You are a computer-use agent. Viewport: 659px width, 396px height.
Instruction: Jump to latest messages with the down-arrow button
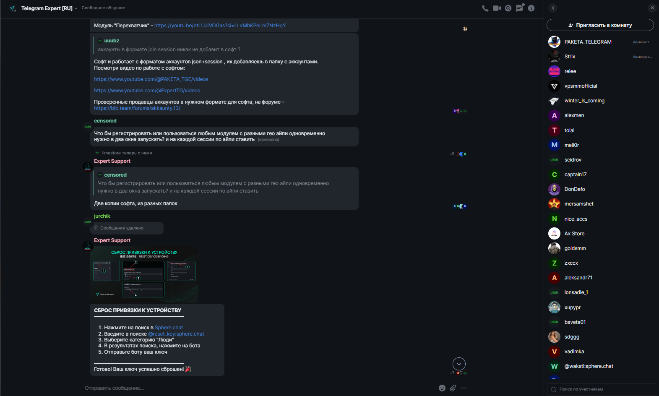[x=459, y=364]
